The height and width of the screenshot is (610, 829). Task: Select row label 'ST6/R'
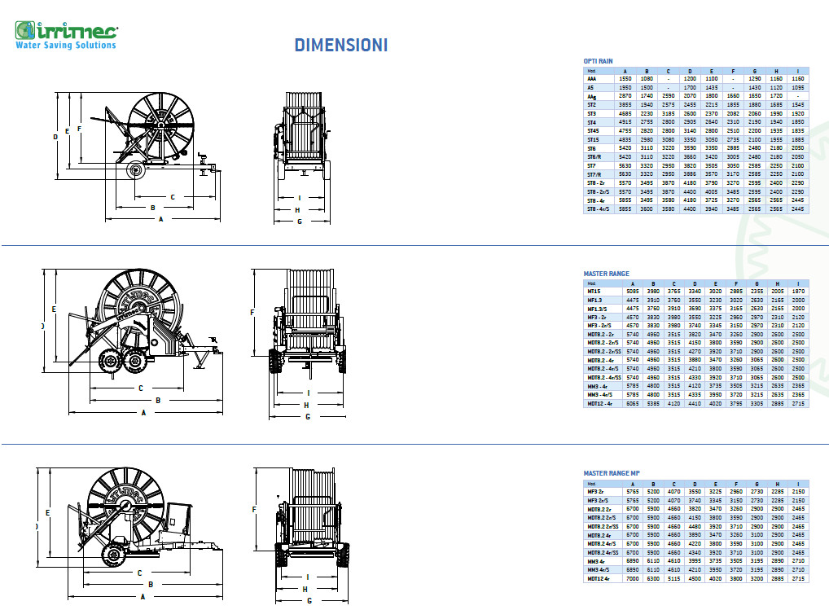(594, 157)
